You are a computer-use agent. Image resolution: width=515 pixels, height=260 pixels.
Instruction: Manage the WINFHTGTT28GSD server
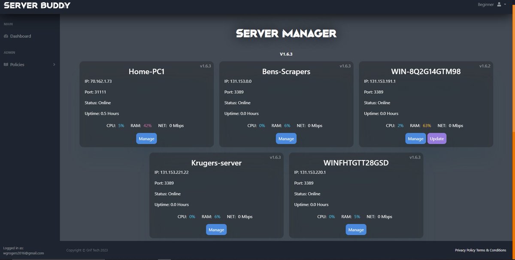pos(356,230)
